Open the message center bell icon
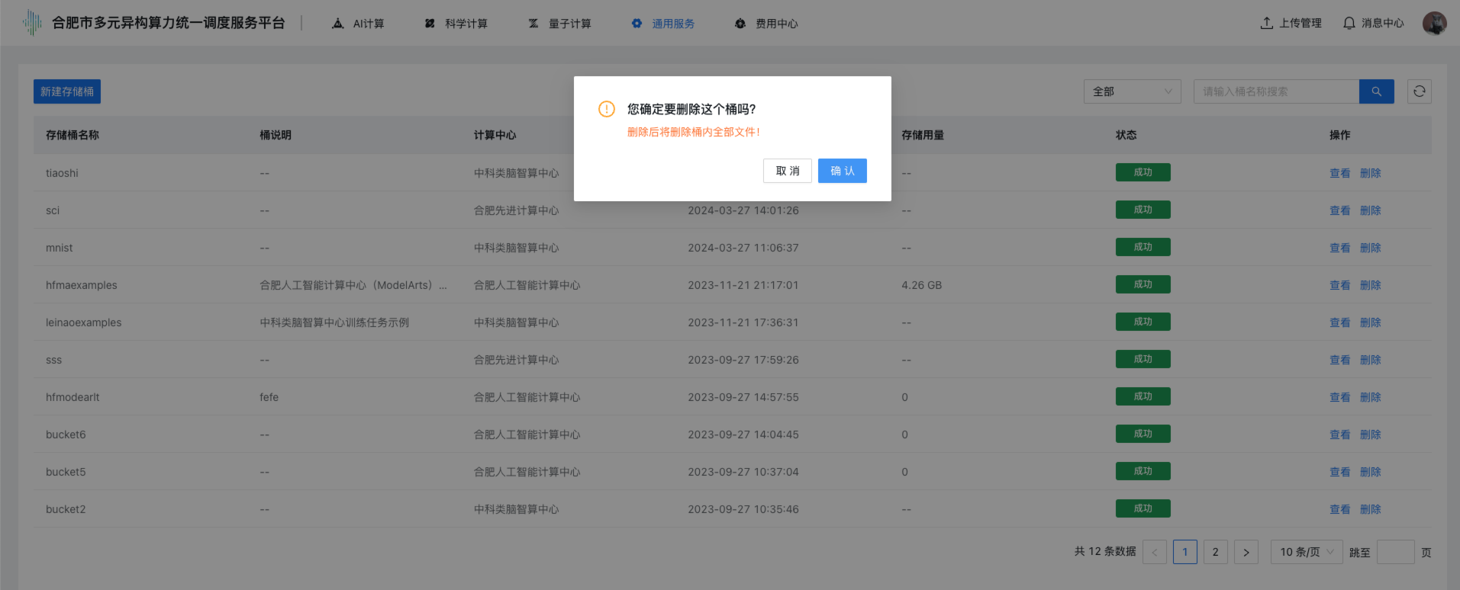 [1349, 24]
